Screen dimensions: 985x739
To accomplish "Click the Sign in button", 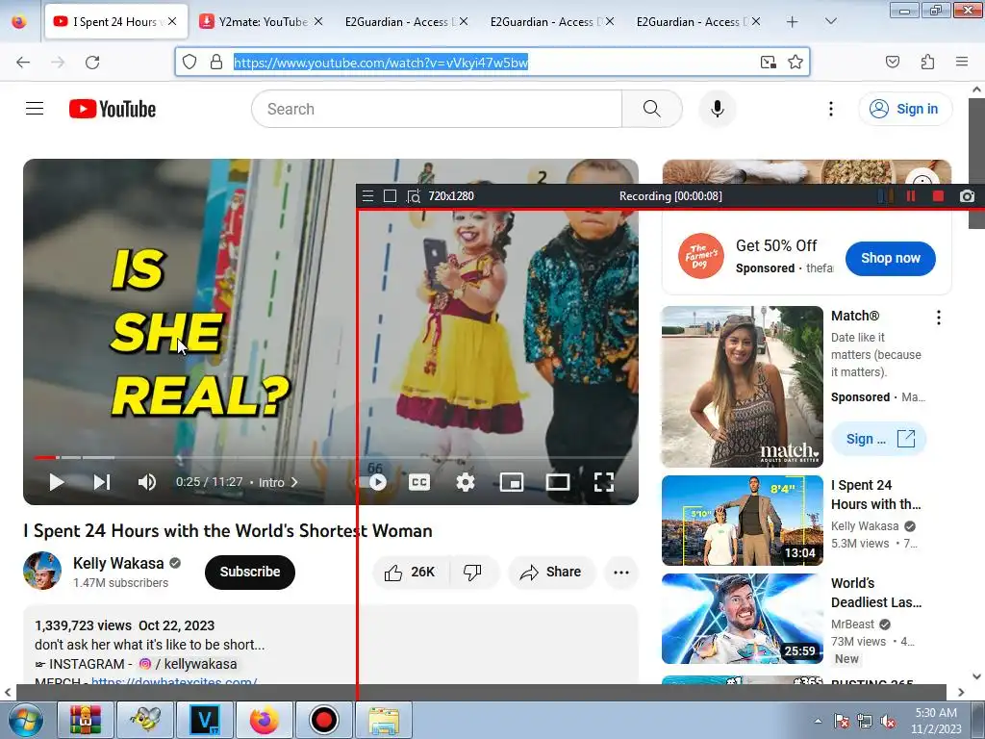I will (904, 109).
